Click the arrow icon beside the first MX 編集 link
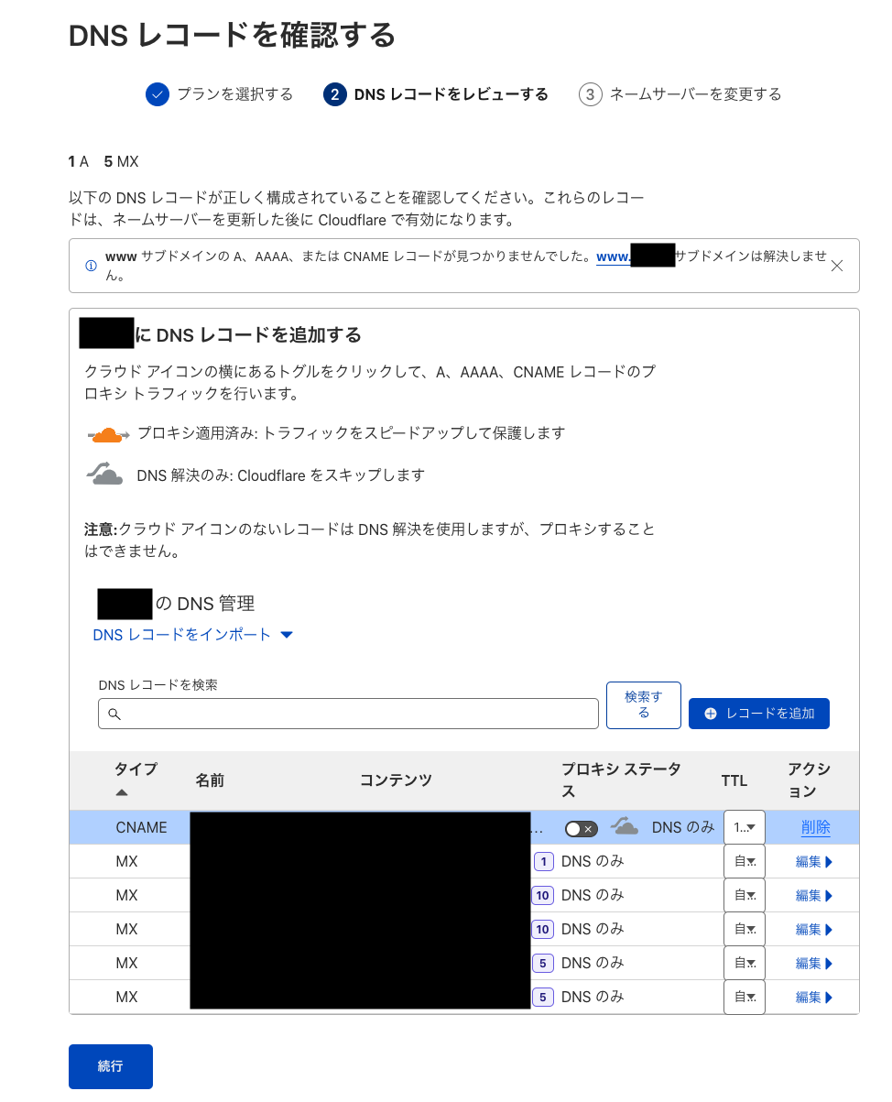Image resolution: width=892 pixels, height=1102 pixels. [830, 861]
